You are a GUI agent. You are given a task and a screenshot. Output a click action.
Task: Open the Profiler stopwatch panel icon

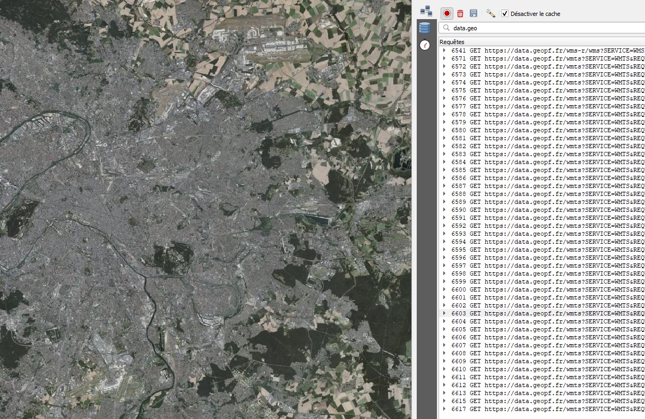[x=425, y=46]
